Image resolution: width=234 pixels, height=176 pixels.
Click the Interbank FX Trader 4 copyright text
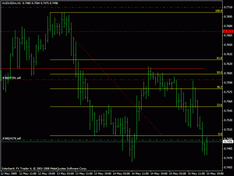(44, 168)
